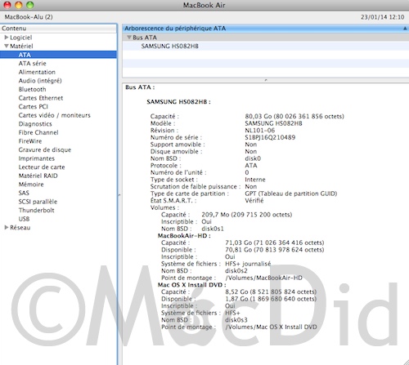Viewport: 409px width, 365px height.
Task: Open Alimentation in the sidebar
Action: tap(37, 72)
